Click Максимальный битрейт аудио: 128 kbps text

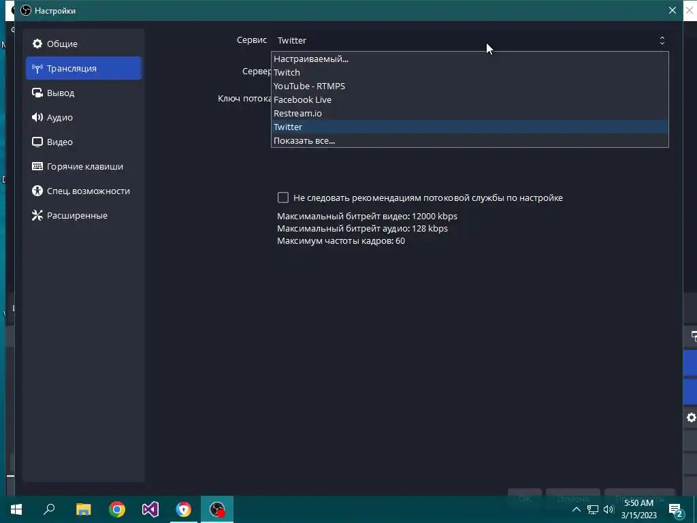click(362, 229)
